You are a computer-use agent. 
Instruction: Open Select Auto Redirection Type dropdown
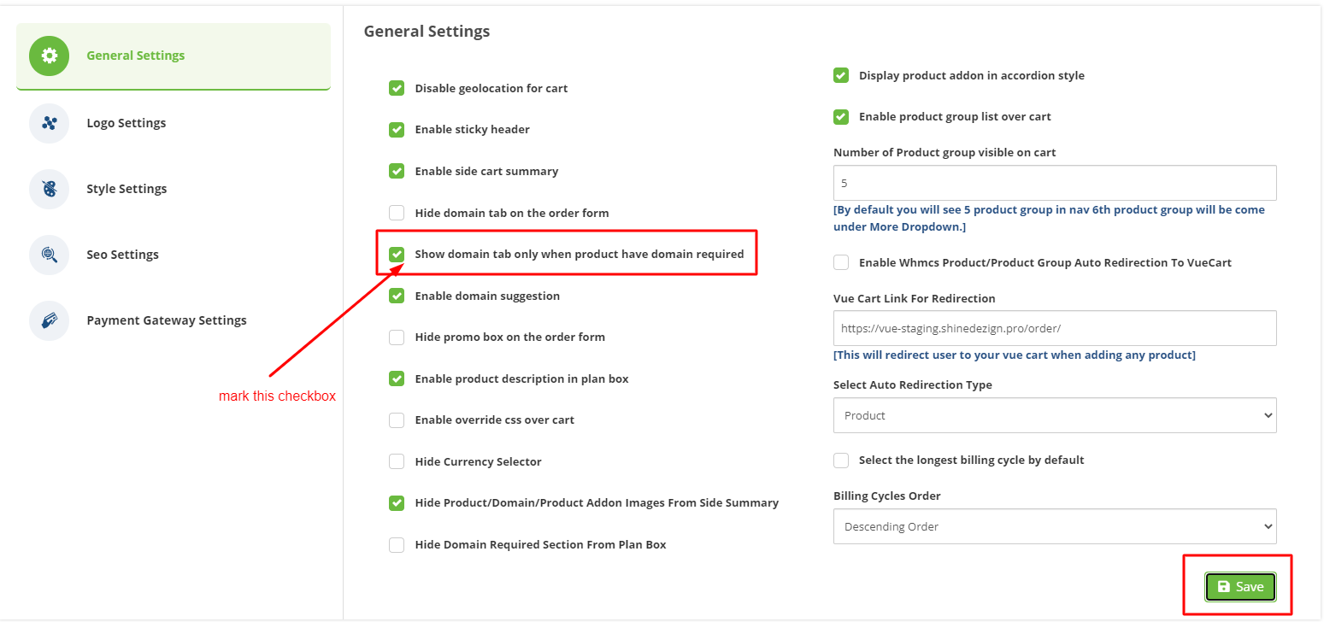(x=1055, y=415)
